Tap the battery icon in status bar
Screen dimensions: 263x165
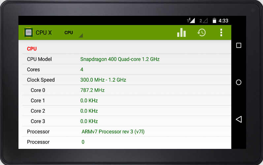[214, 20]
